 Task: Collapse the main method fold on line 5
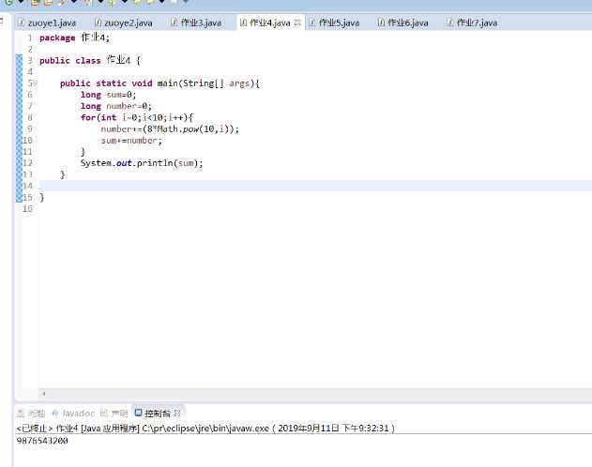point(35,83)
